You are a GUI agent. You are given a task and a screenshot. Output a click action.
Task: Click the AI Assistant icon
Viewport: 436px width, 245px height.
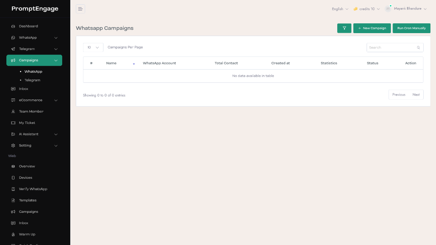click(13, 135)
